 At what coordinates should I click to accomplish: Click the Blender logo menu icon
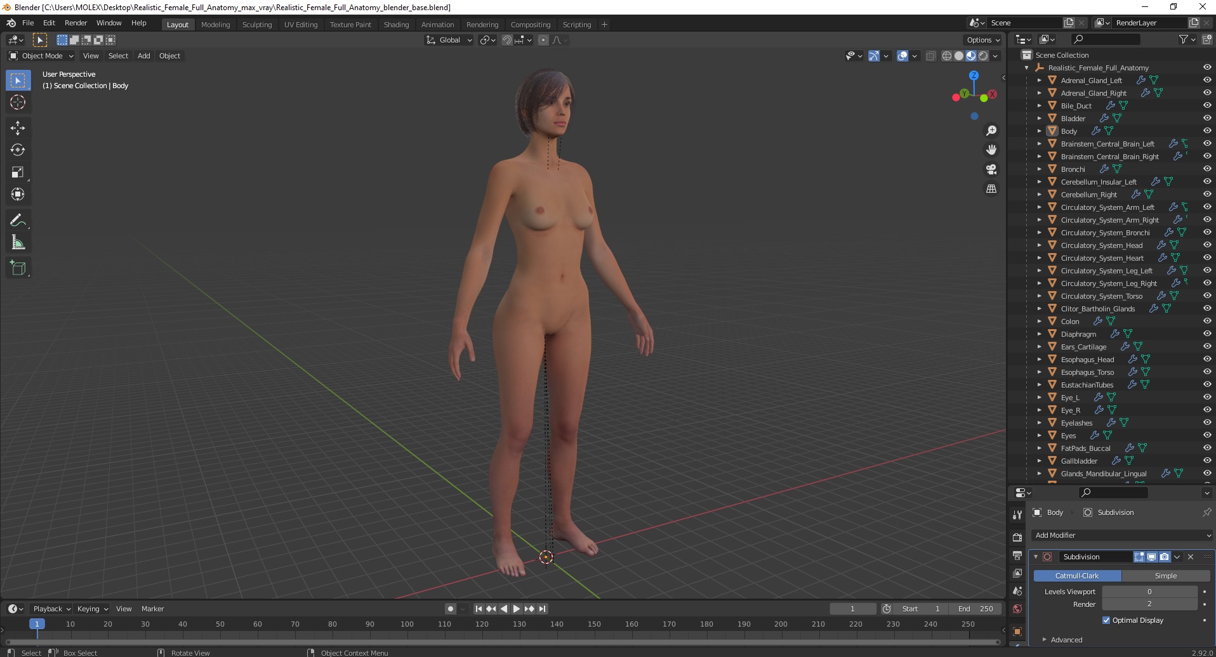click(11, 23)
